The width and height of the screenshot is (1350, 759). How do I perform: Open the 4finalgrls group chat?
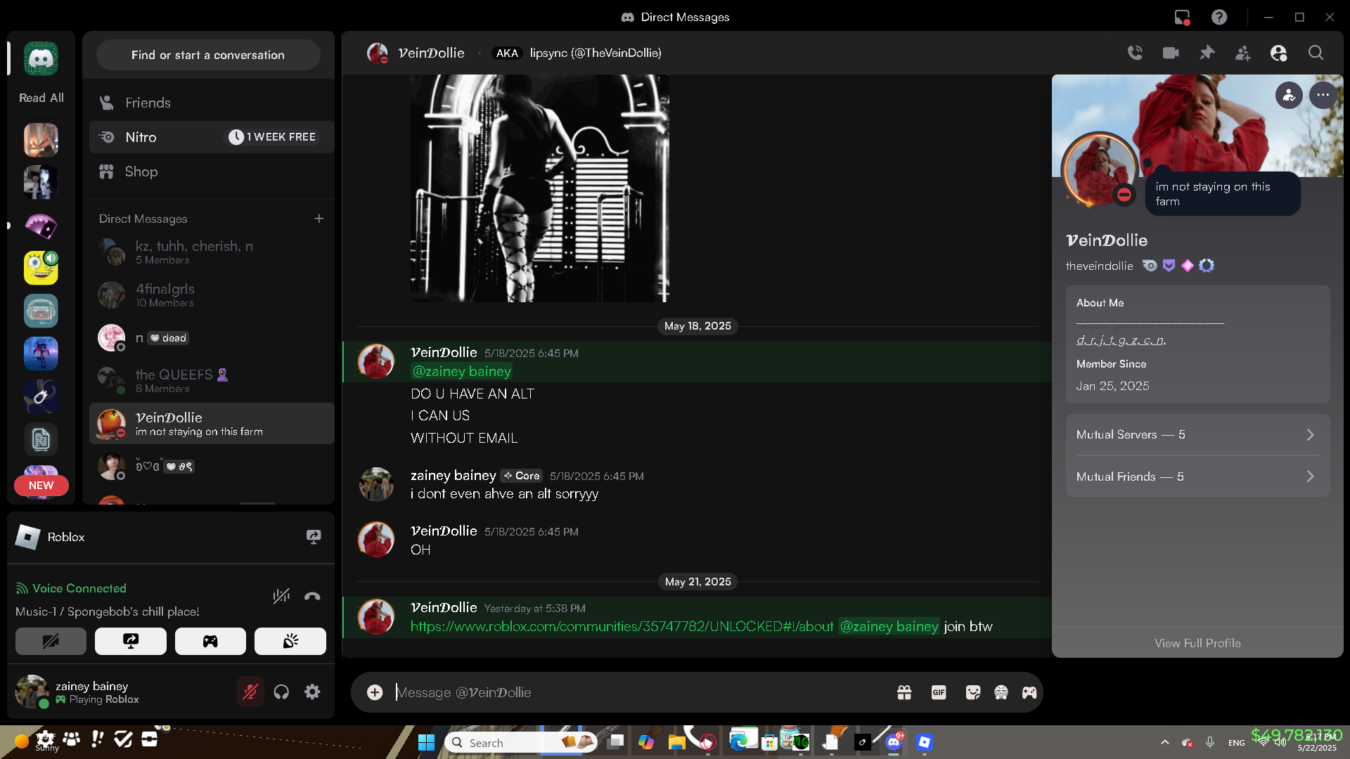click(x=212, y=294)
